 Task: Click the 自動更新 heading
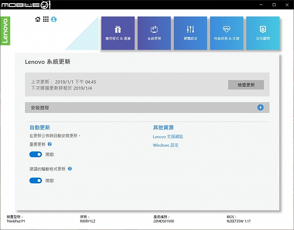[x=40, y=128]
